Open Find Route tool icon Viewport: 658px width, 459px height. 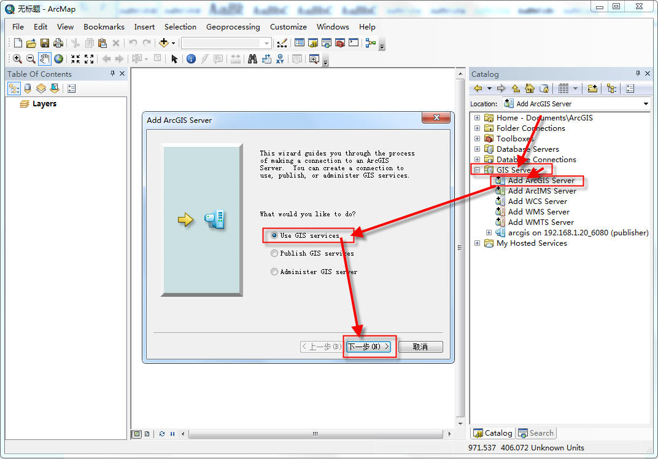point(266,59)
